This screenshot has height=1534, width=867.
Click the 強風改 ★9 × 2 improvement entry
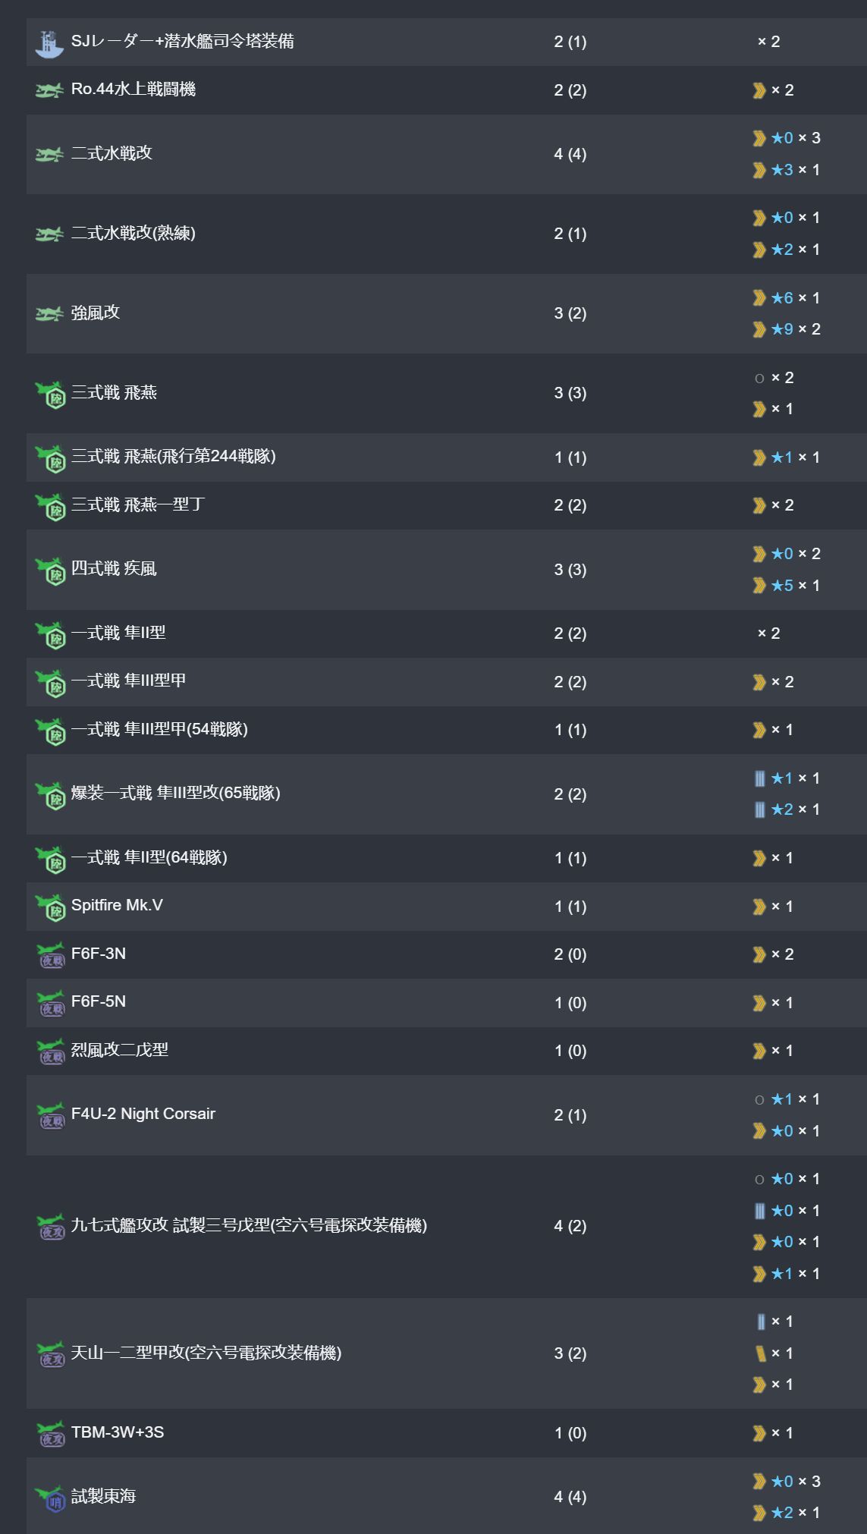(x=787, y=329)
